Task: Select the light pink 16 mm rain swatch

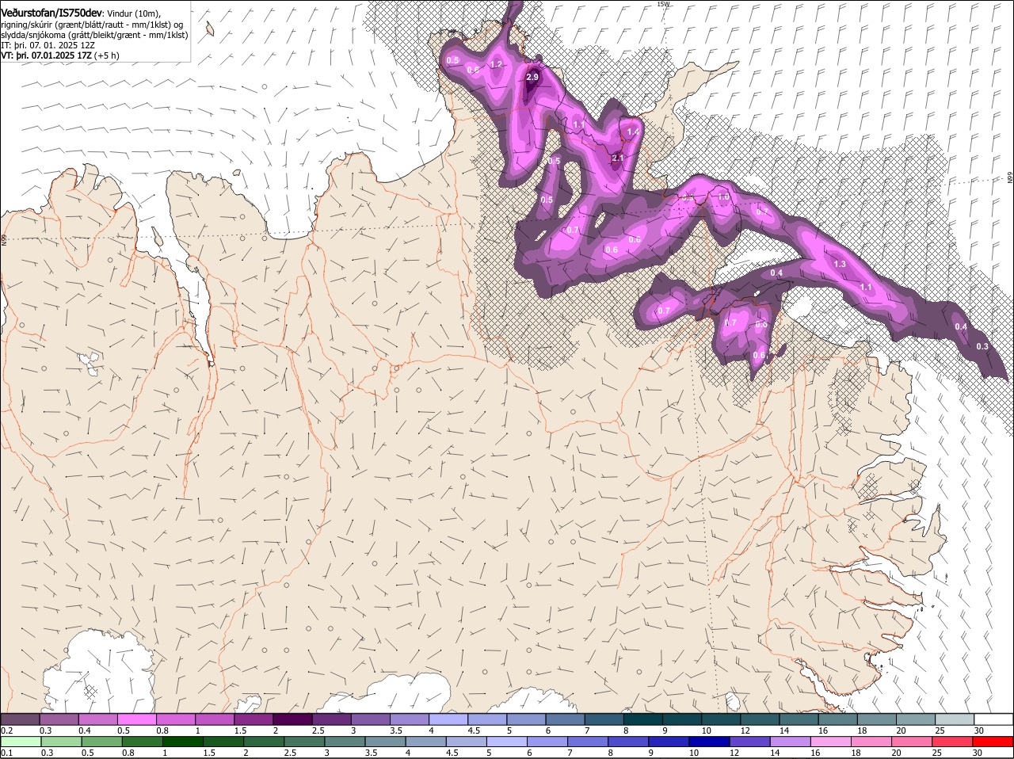Action: [830, 742]
